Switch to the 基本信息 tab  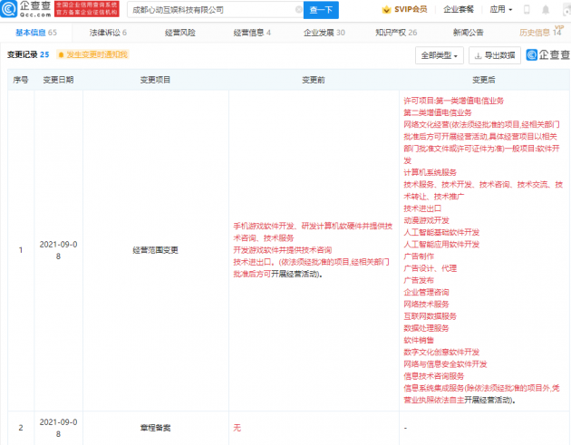(36, 33)
